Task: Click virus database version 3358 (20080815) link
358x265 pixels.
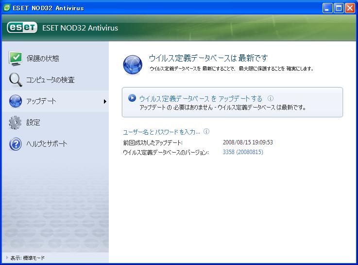Action: coord(243,152)
